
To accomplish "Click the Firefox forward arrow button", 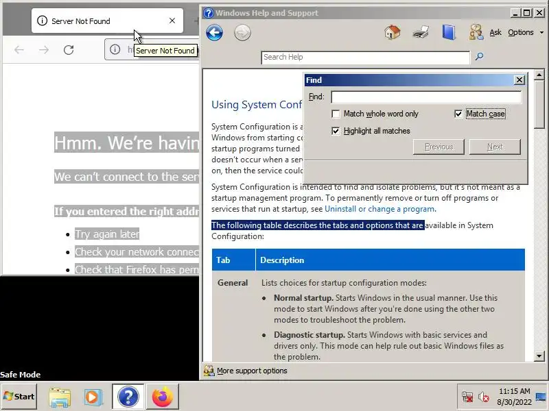I will [x=44, y=50].
